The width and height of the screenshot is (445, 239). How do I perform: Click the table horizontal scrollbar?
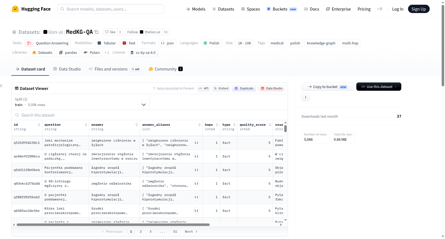coord(113,225)
